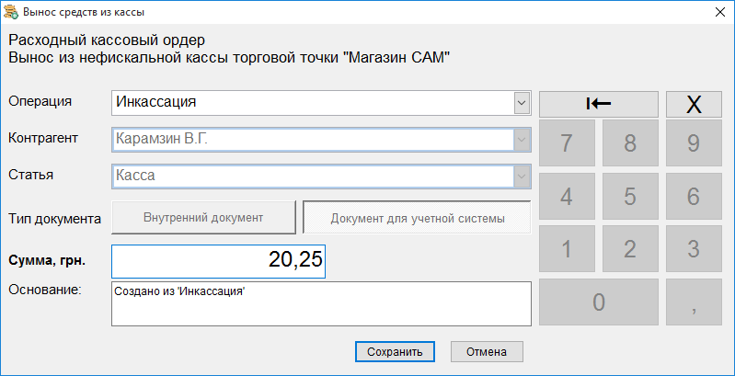Screen dimensions: 735x376
Task: Save the order with Сохранить
Action: 395,352
